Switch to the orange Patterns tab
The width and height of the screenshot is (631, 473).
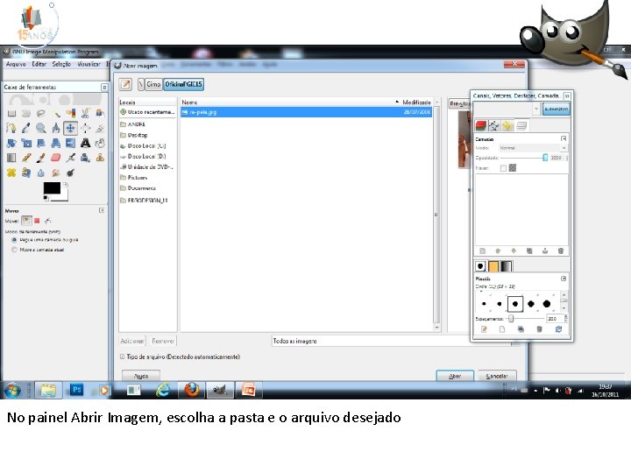tap(493, 266)
